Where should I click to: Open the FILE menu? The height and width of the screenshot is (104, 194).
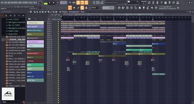coord(2,3)
